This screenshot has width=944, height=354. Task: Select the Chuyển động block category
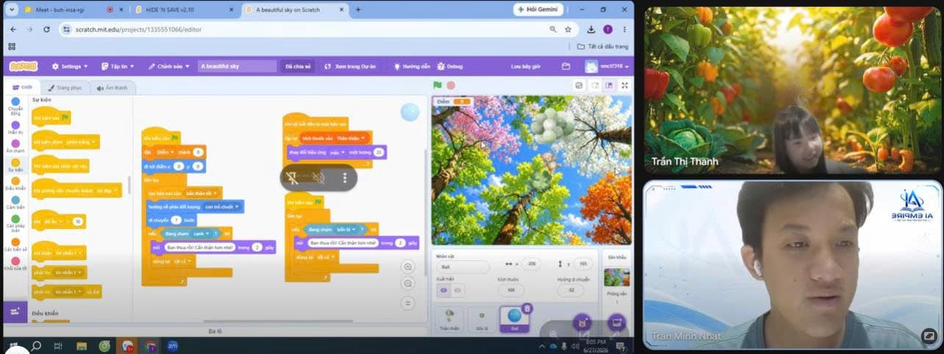point(15,105)
